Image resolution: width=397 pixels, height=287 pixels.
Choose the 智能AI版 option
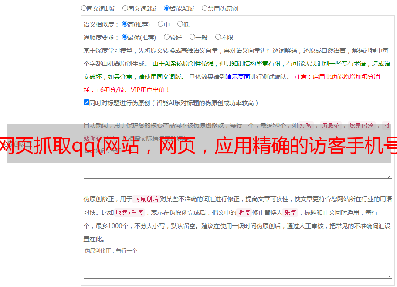[x=166, y=8]
